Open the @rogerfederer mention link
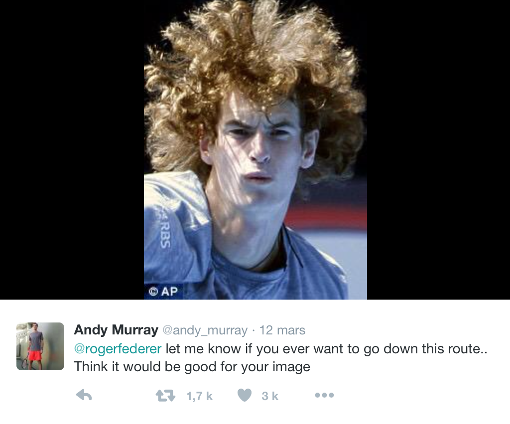 click(118, 349)
